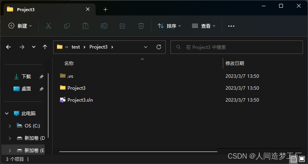Click the Project3 breadcrumb in address bar

[98, 47]
